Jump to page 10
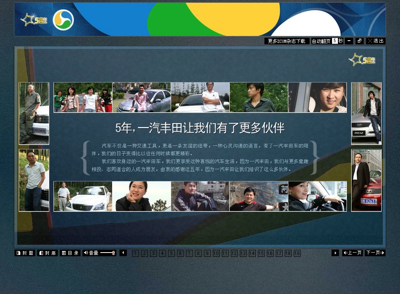Image resolution: width=400 pixels, height=294 pixels. pos(216,253)
